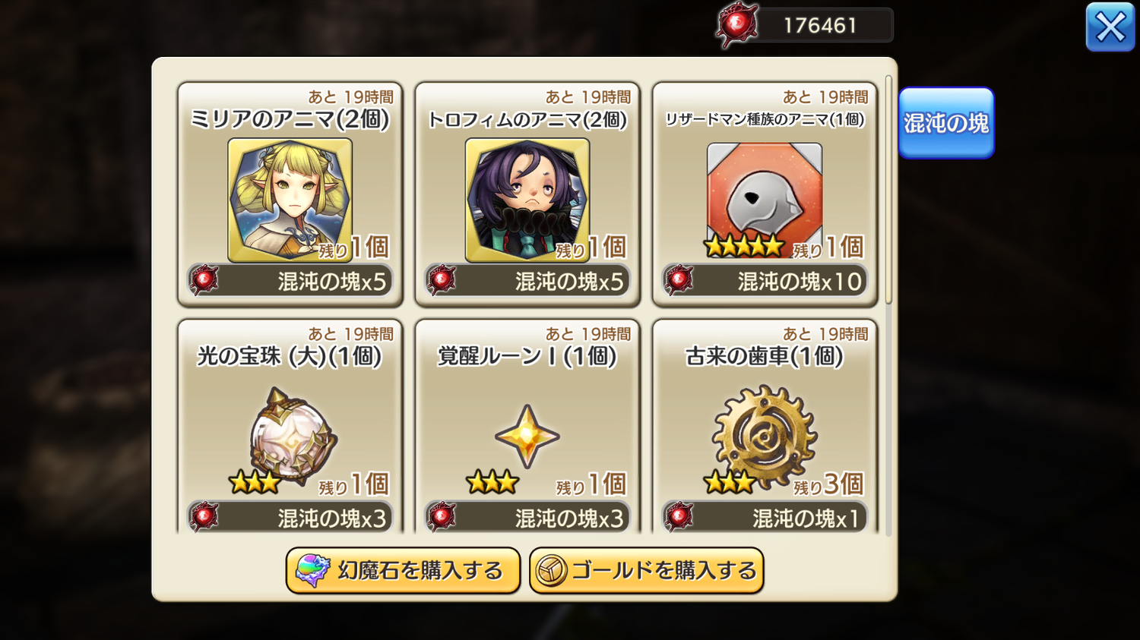Open the ゴールドを購入する gold purchase button
1140x640 pixels.
[x=646, y=571]
